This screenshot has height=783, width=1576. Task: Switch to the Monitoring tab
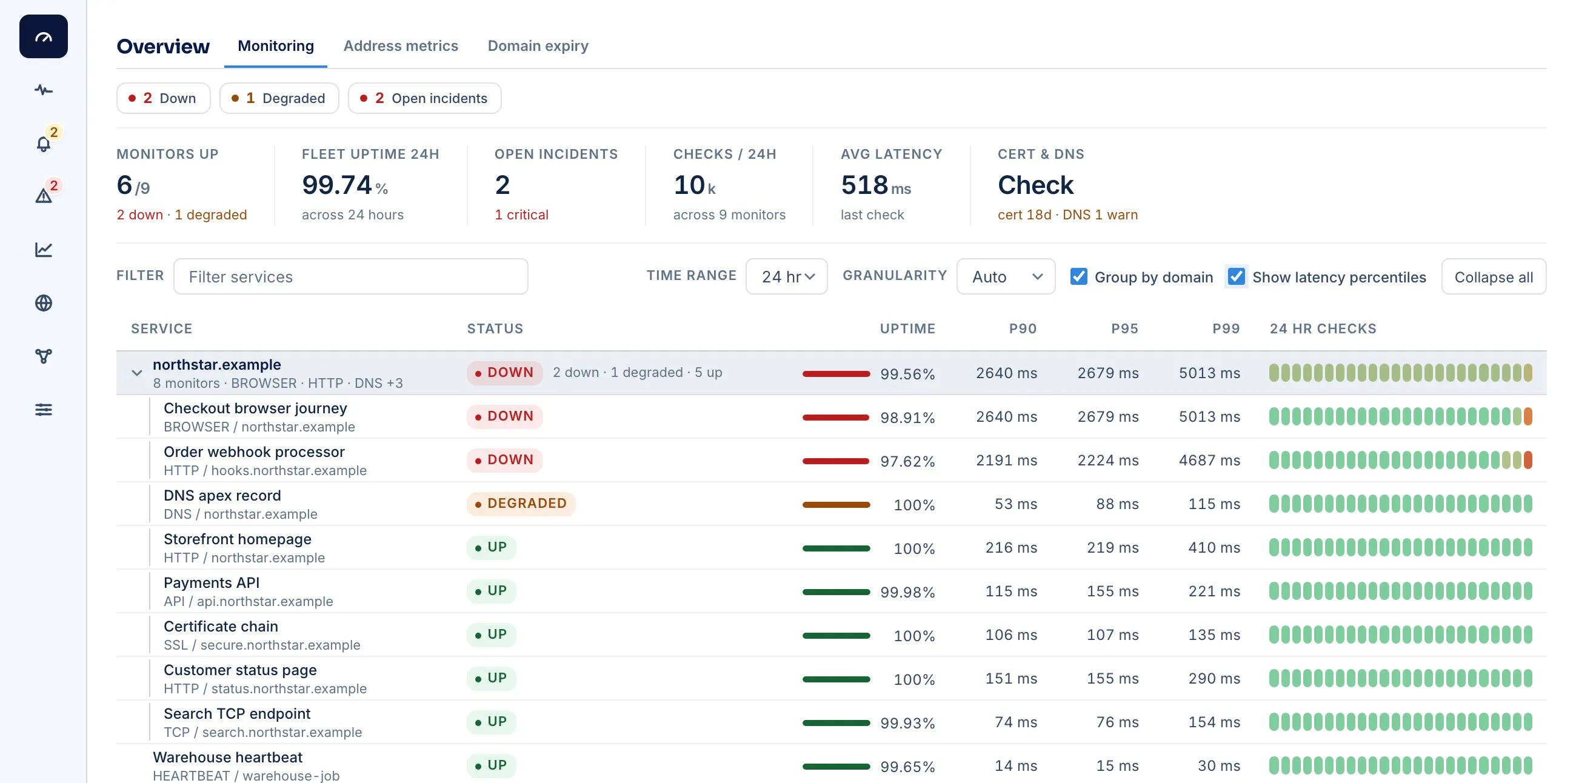pos(276,46)
